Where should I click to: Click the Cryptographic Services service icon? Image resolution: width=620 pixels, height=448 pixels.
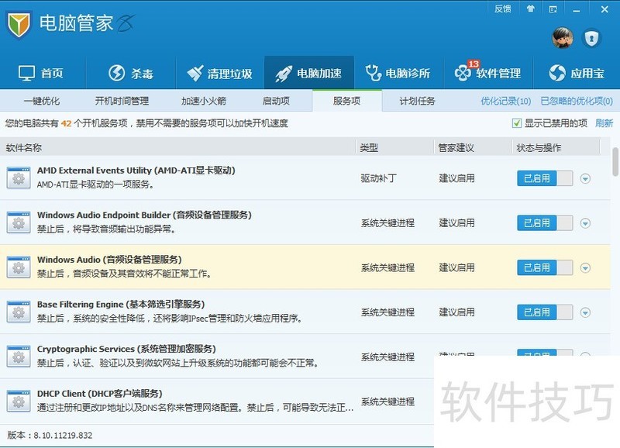(19, 357)
